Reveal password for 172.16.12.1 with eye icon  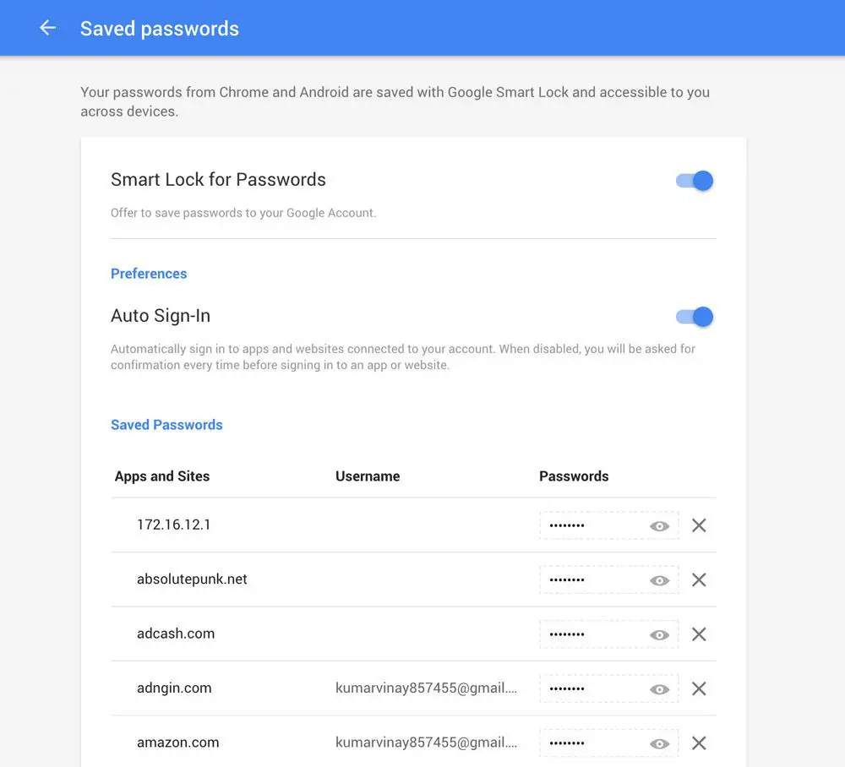659,526
